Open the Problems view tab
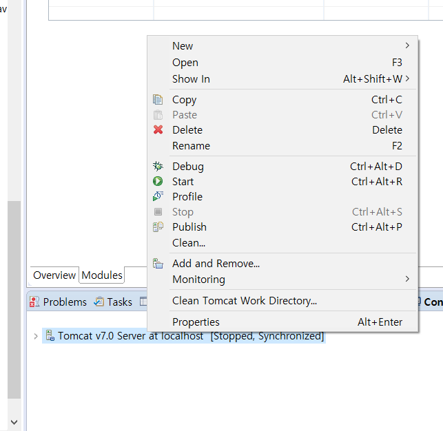This screenshot has width=443, height=431. pyautogui.click(x=58, y=302)
